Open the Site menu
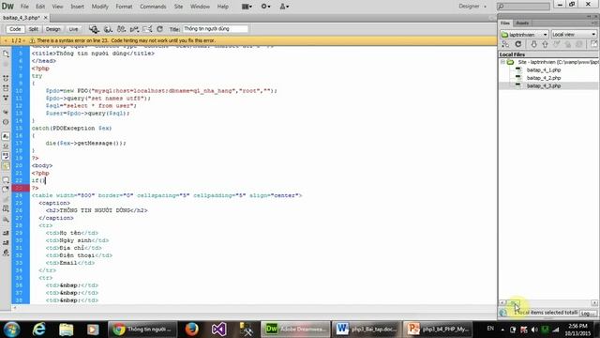The image size is (600, 338). [178, 7]
